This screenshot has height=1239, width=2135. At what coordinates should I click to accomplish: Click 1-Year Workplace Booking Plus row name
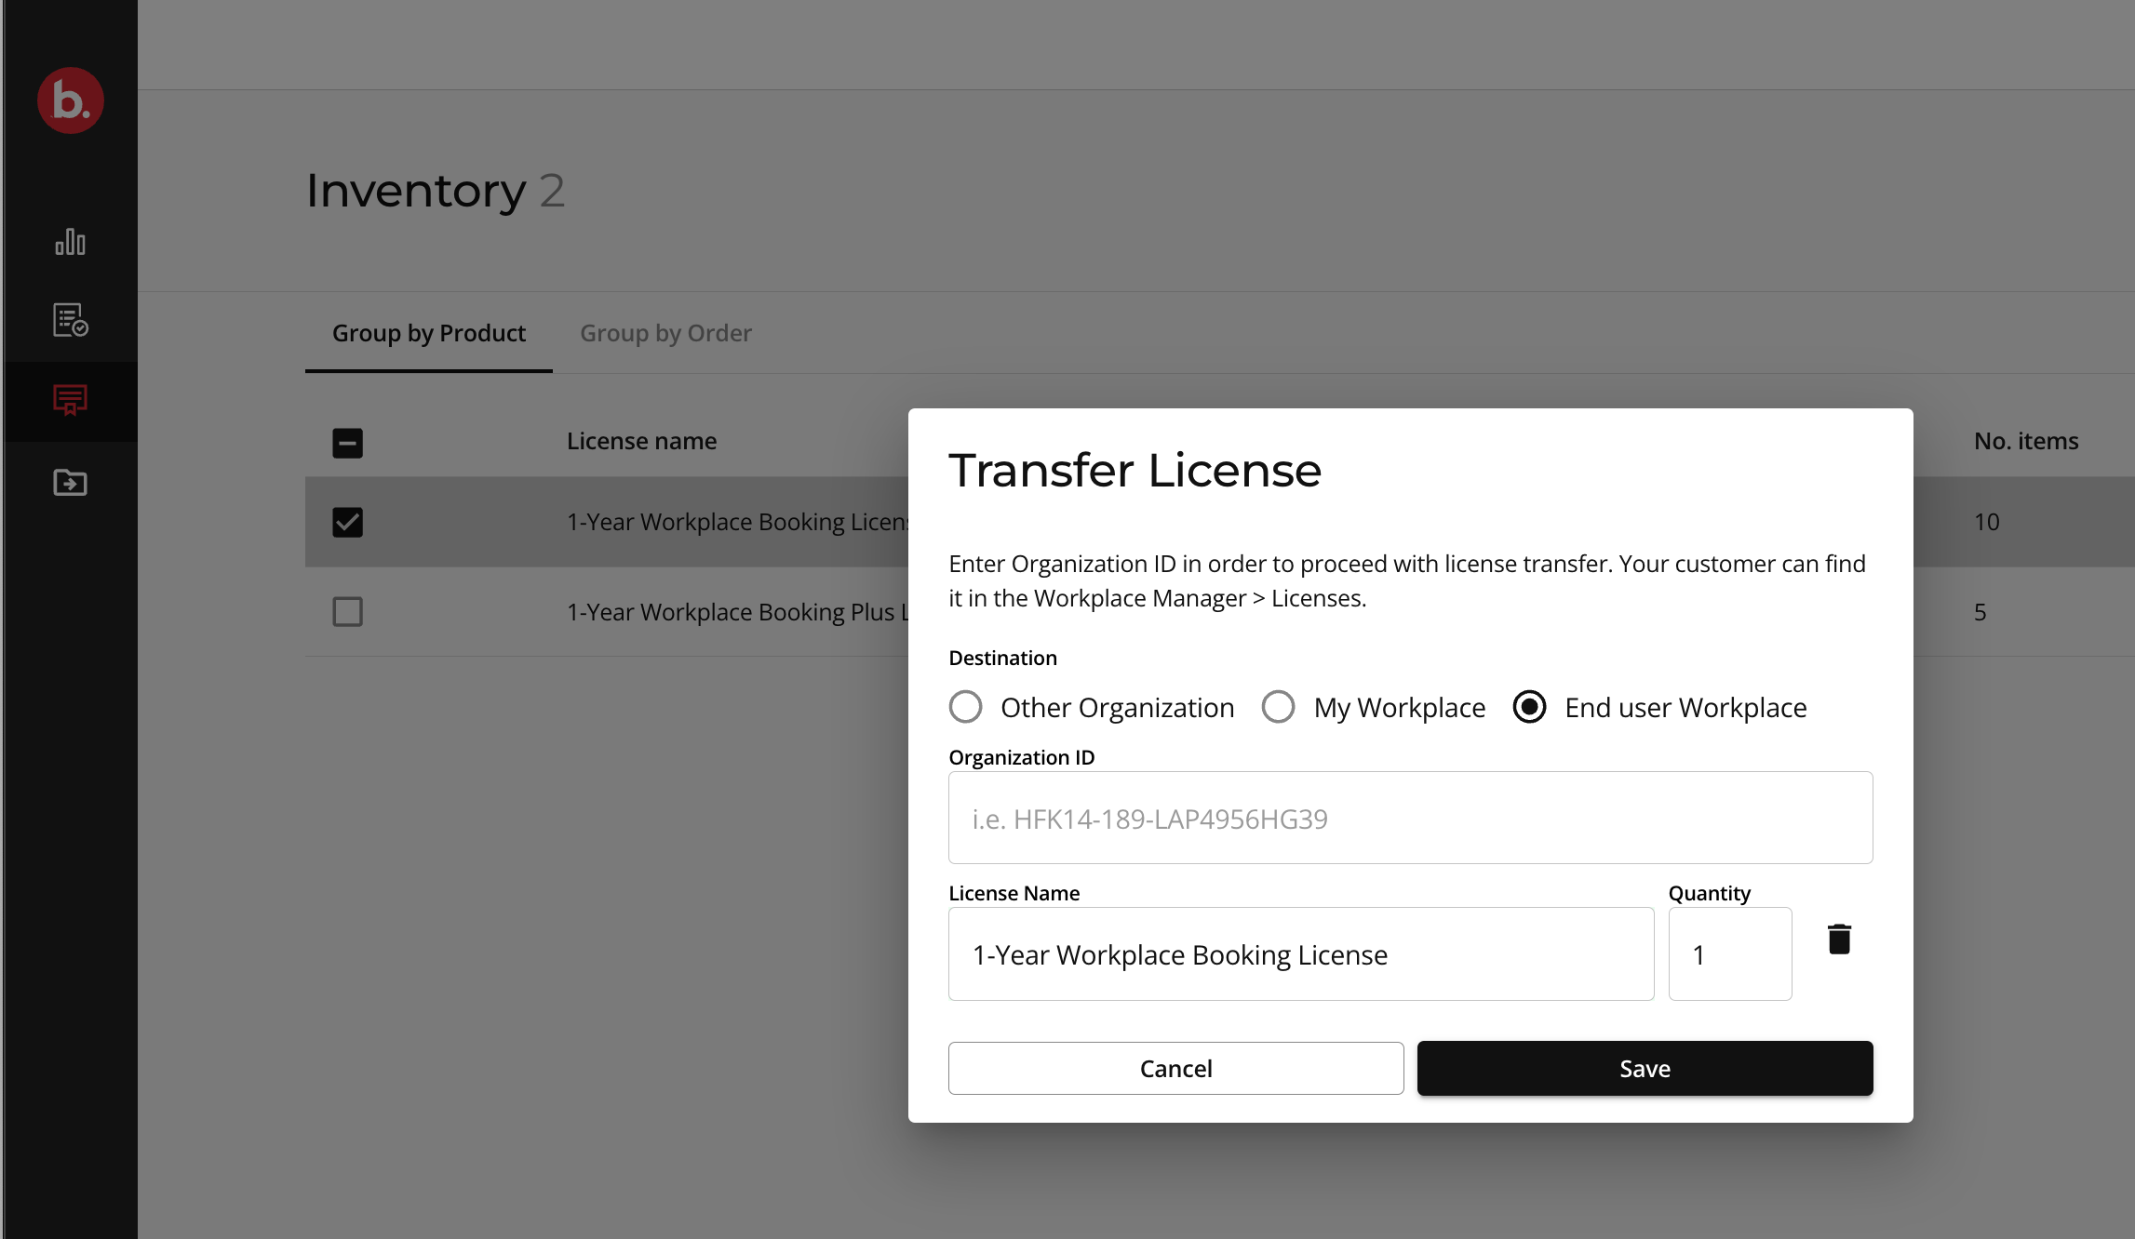(x=737, y=612)
